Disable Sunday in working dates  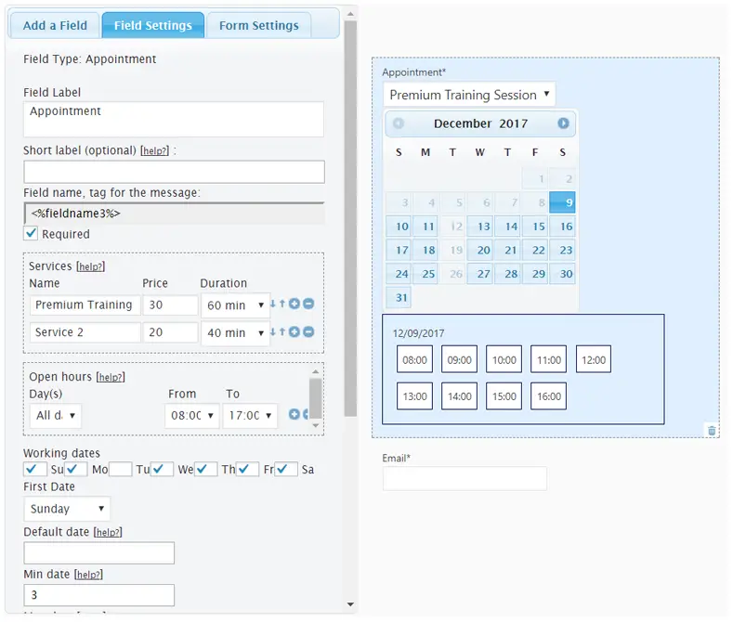click(35, 470)
